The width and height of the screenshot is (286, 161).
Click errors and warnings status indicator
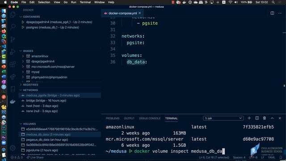pyautogui.click(x=17, y=157)
